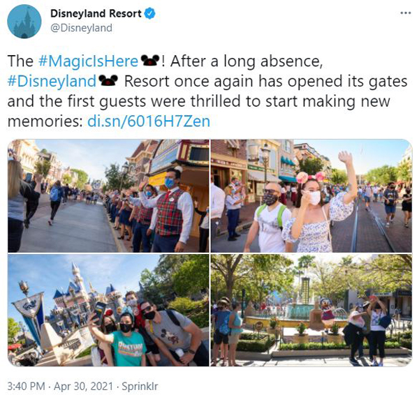Click the plaid vest cast member in photo
The width and height of the screenshot is (419, 395).
tap(172, 211)
